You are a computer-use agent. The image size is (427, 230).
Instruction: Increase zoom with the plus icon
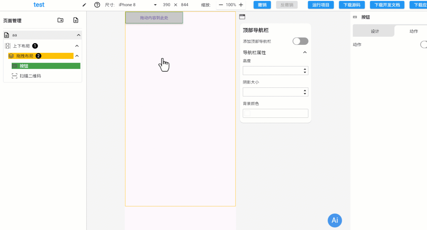[241, 5]
